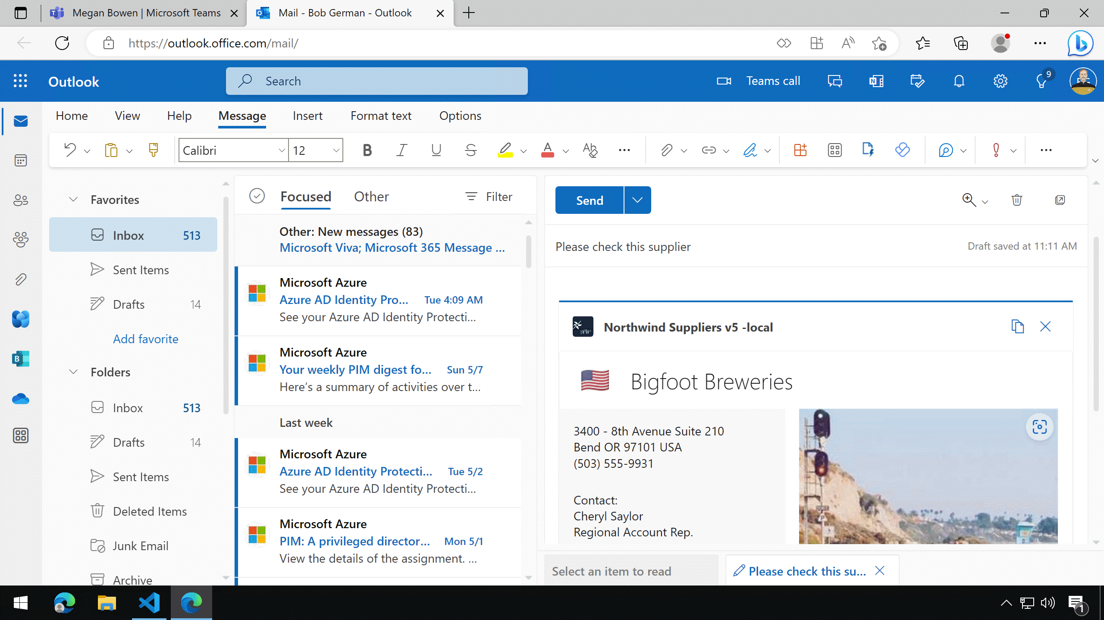Viewport: 1104px width, 620px height.
Task: Open Viva Engage app in left rail
Action: click(x=21, y=319)
